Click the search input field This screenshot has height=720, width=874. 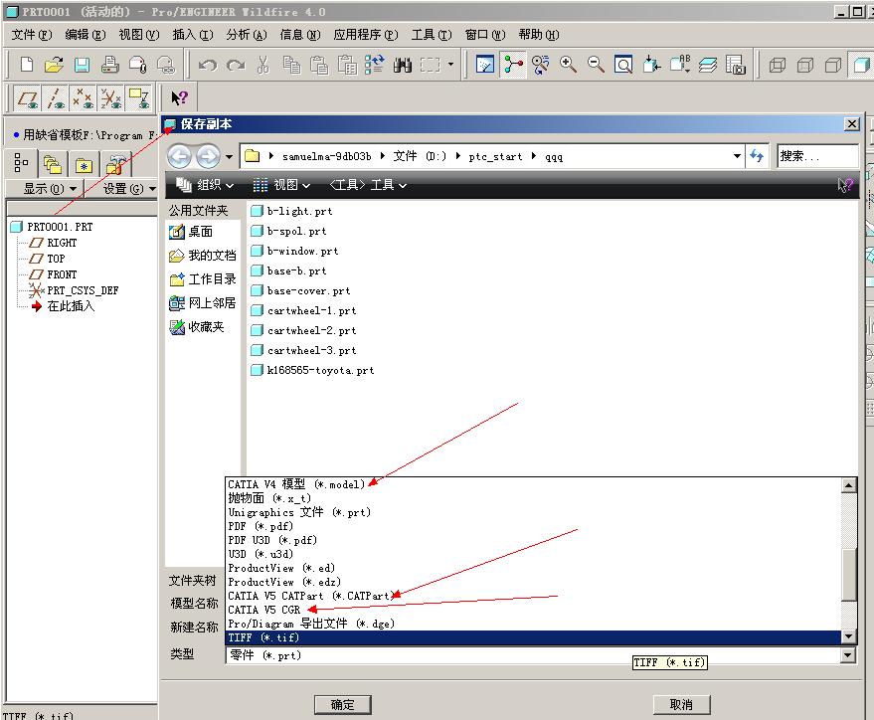click(816, 156)
